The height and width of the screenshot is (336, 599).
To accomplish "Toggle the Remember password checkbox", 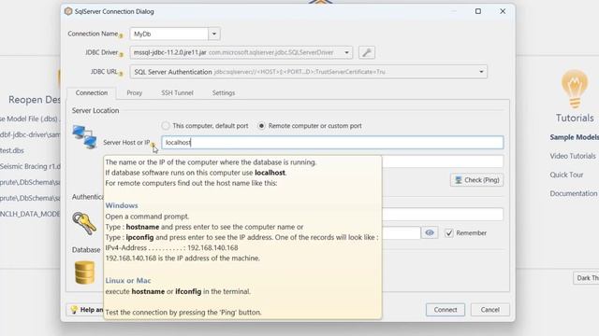I will (449, 232).
